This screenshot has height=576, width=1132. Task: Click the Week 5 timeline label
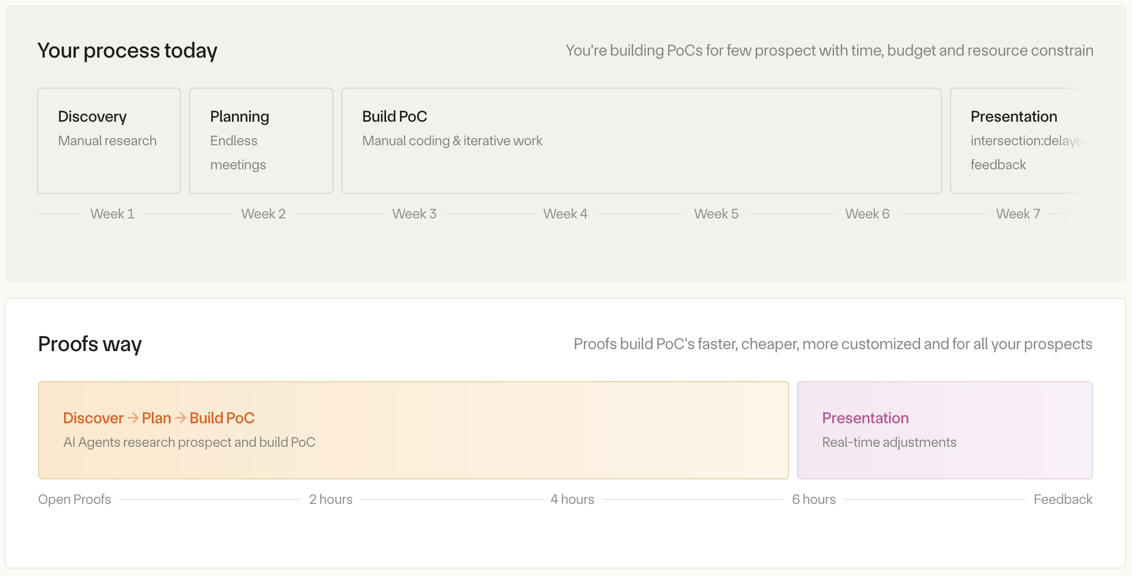tap(716, 214)
